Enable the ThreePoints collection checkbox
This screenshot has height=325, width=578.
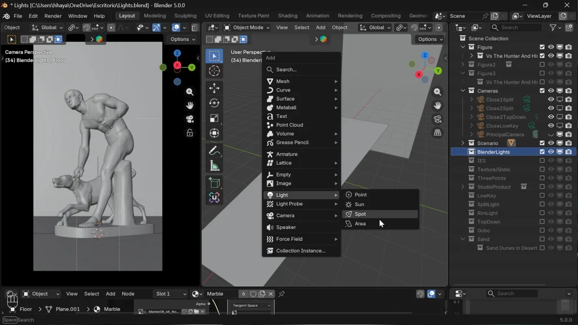[x=542, y=178]
